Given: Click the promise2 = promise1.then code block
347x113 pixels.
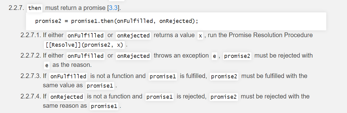Looking at the screenshot, I should (176, 21).
